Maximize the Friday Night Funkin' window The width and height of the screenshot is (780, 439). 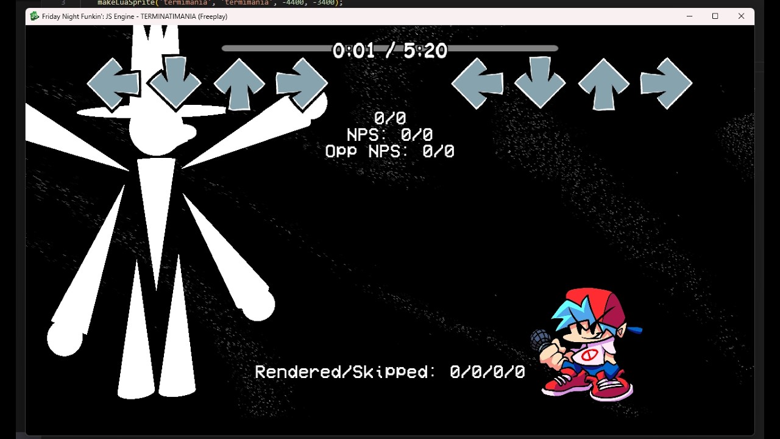(x=715, y=16)
